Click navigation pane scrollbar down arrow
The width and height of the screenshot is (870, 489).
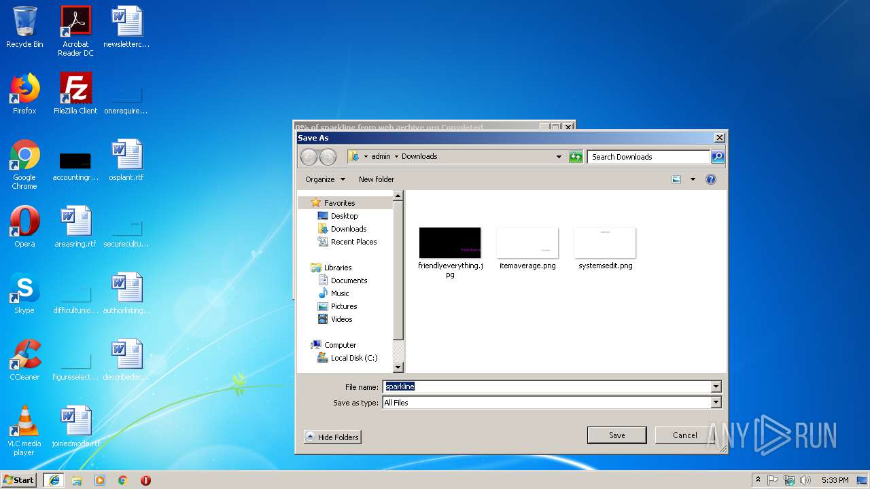(x=398, y=367)
